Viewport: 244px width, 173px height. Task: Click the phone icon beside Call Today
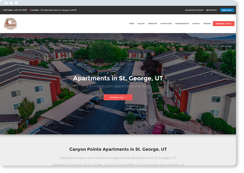[x=2, y=10]
